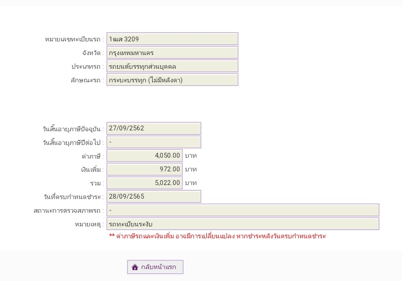Click the บาท unit beside ค่าภาษี
This screenshot has height=281, width=402.
click(191, 156)
